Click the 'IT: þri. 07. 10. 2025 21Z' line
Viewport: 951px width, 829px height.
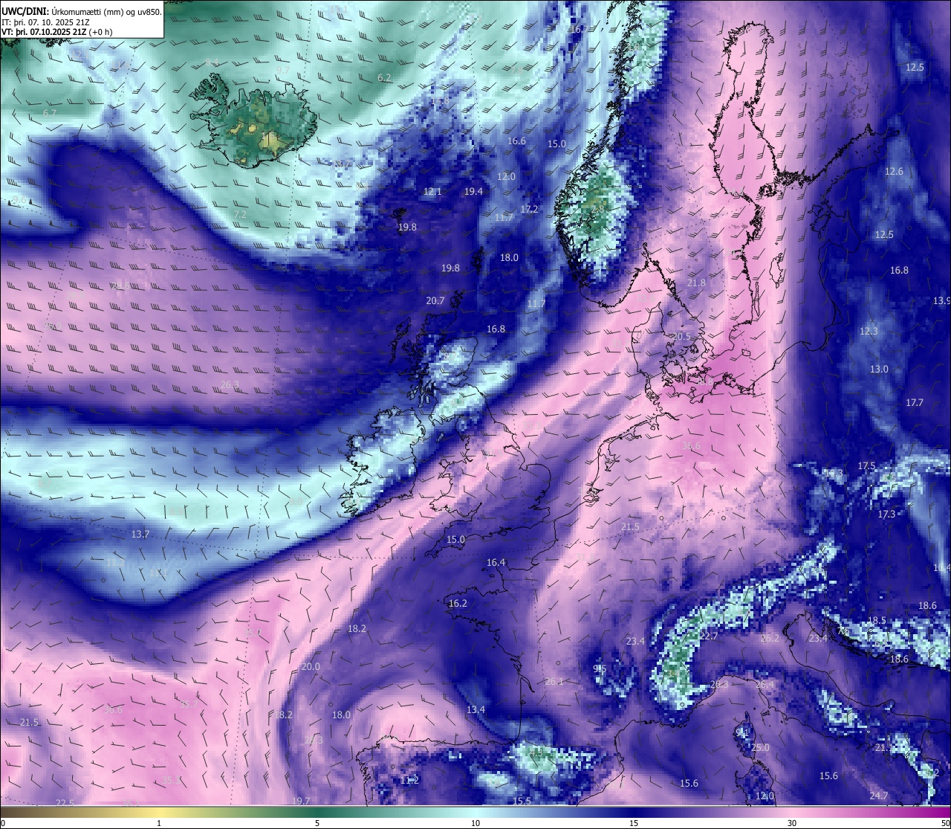(x=45, y=22)
